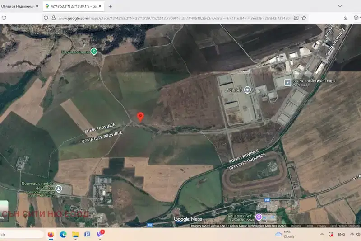View site security padlock info
This screenshot has width=361, height=241.
[x=53, y=18]
